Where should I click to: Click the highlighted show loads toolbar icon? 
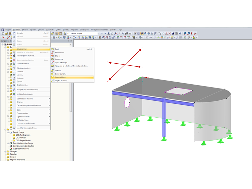tap(142, 33)
